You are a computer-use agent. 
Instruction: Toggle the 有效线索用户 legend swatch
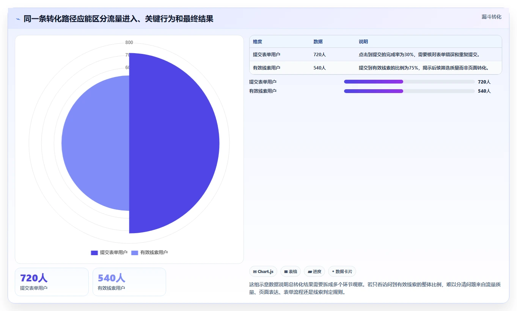(x=135, y=253)
